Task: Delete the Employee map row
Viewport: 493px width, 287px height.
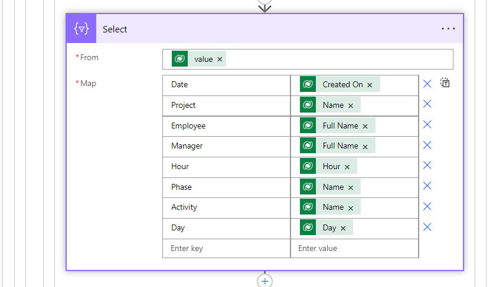Action: pyautogui.click(x=427, y=125)
